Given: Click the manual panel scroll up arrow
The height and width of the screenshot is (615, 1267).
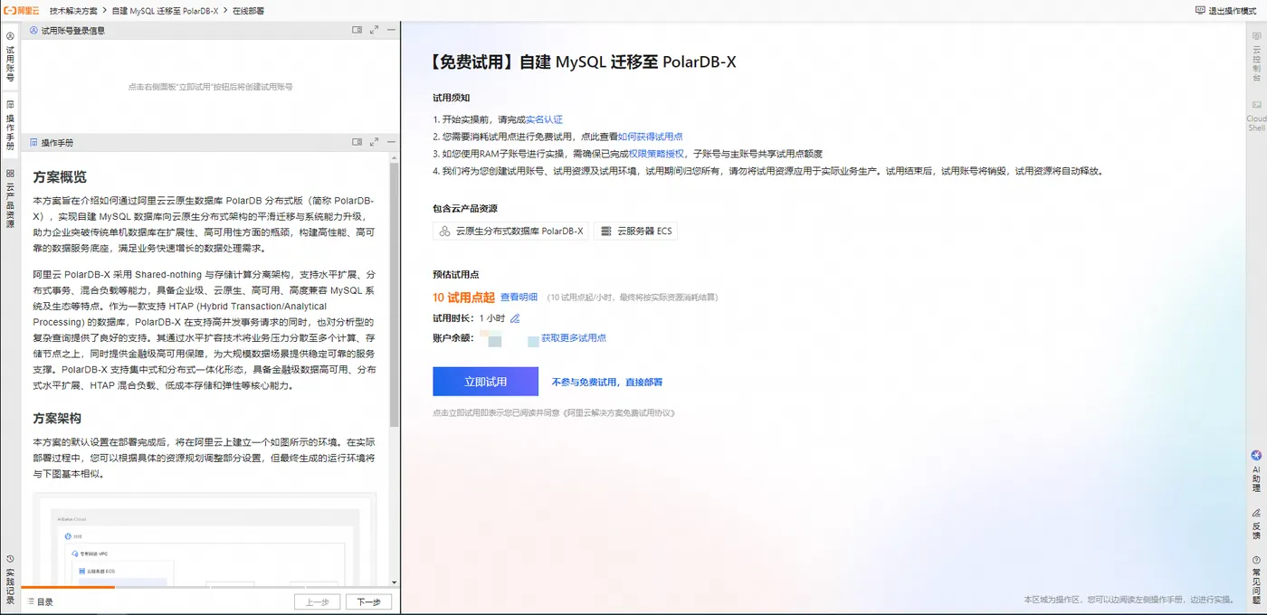Looking at the screenshot, I should coord(394,158).
